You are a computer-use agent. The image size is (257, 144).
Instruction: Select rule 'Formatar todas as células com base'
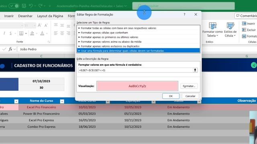139,28
